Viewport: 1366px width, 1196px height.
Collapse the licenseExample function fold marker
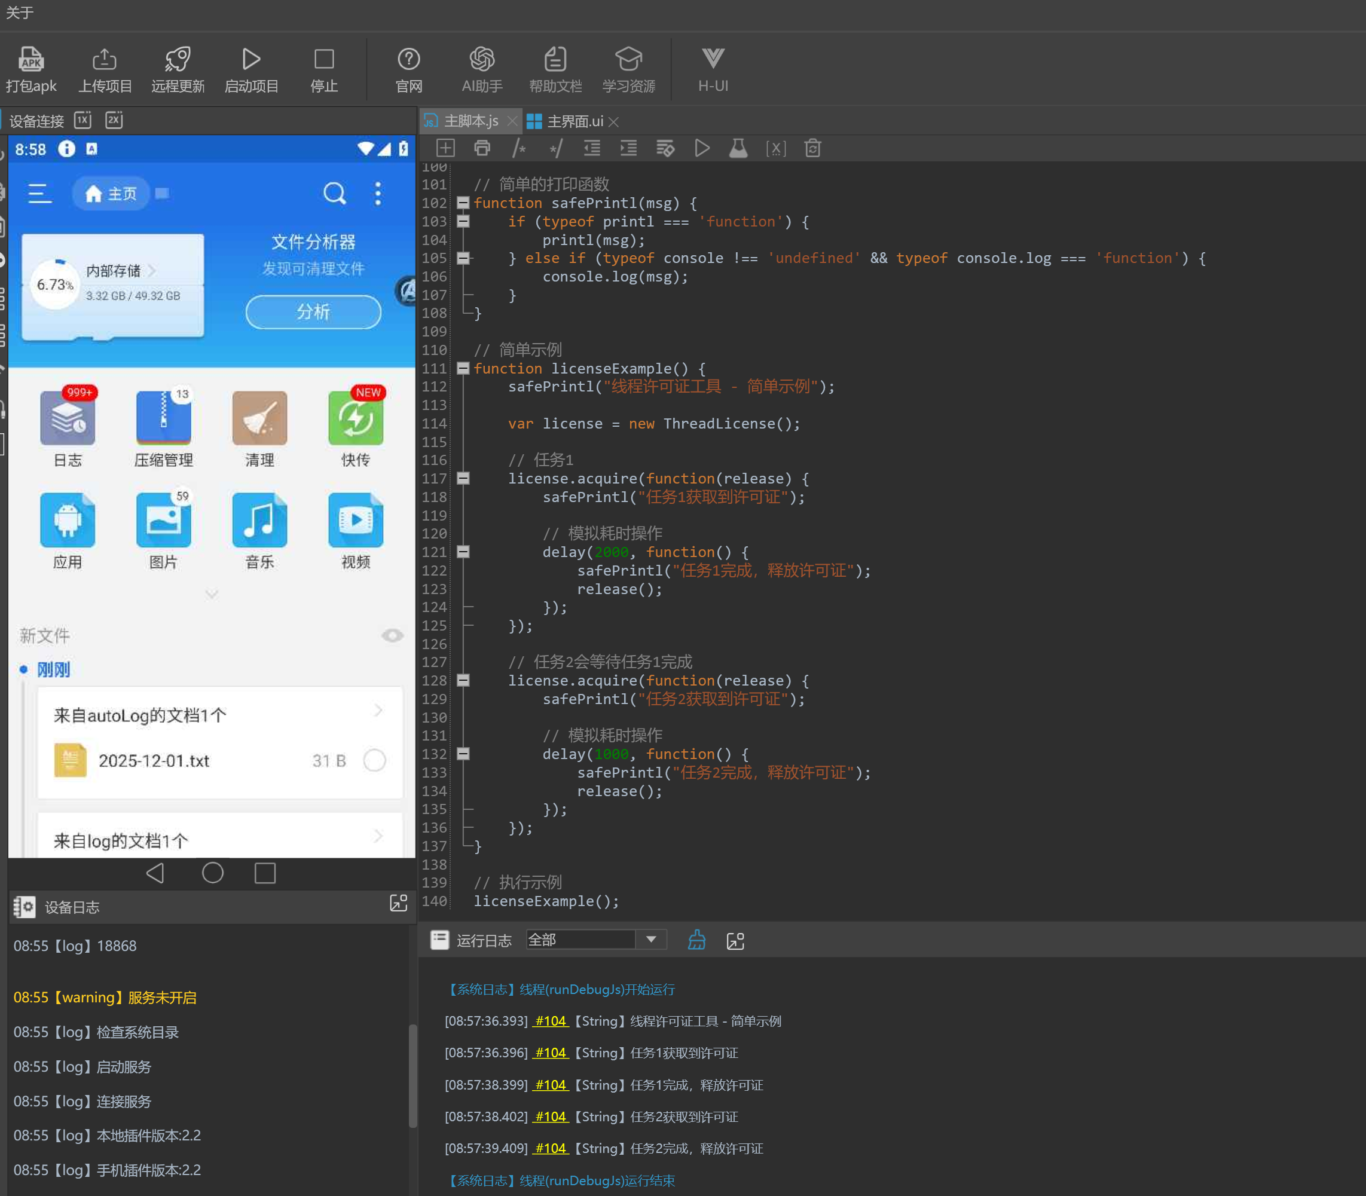[x=463, y=368]
